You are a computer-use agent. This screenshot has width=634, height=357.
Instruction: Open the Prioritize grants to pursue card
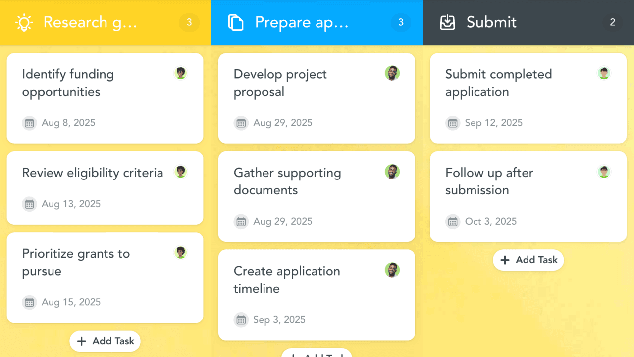pos(76,262)
